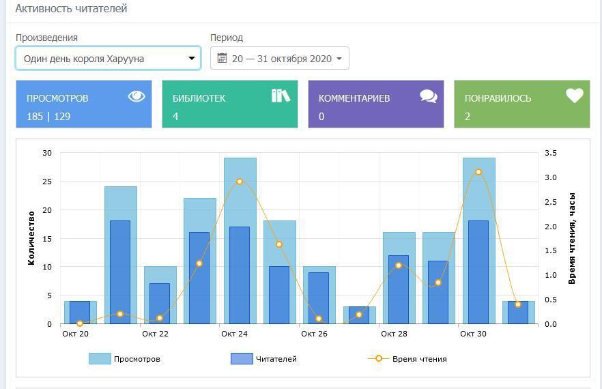Image resolution: width=602 pixels, height=389 pixels.
Task: Click the light blue Просмотров legend swatch
Action: (100, 359)
